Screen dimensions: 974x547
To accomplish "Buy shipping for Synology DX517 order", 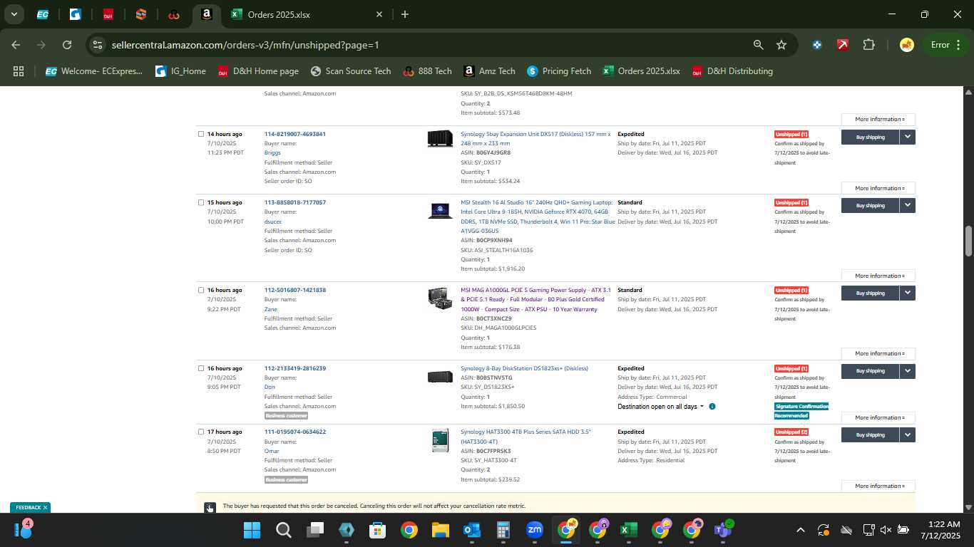I will click(870, 137).
